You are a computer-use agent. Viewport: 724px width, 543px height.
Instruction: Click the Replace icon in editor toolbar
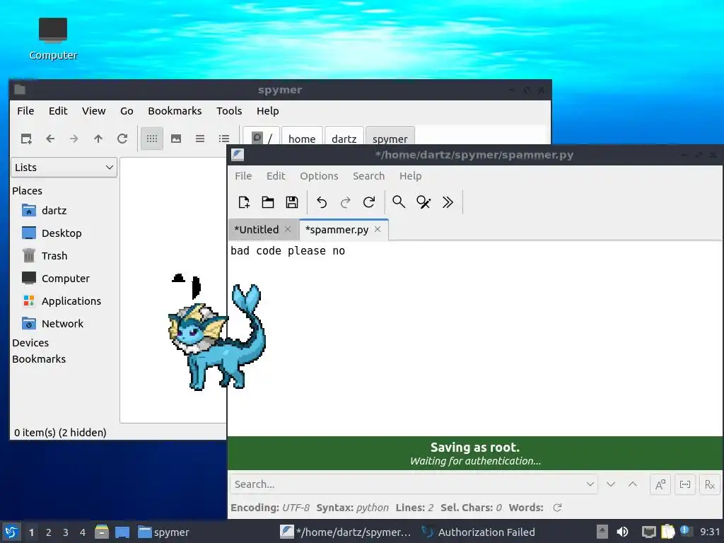click(x=424, y=202)
